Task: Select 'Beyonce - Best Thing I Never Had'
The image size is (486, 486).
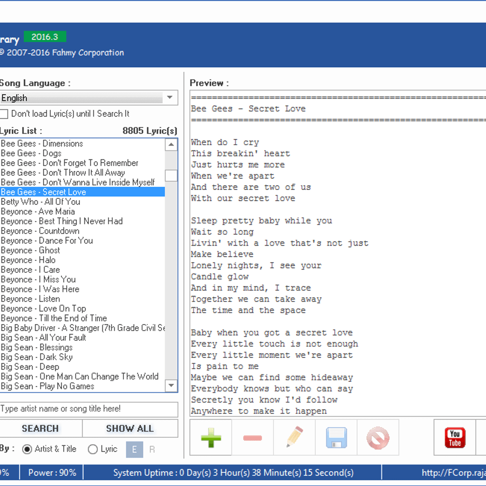Action: (83, 221)
